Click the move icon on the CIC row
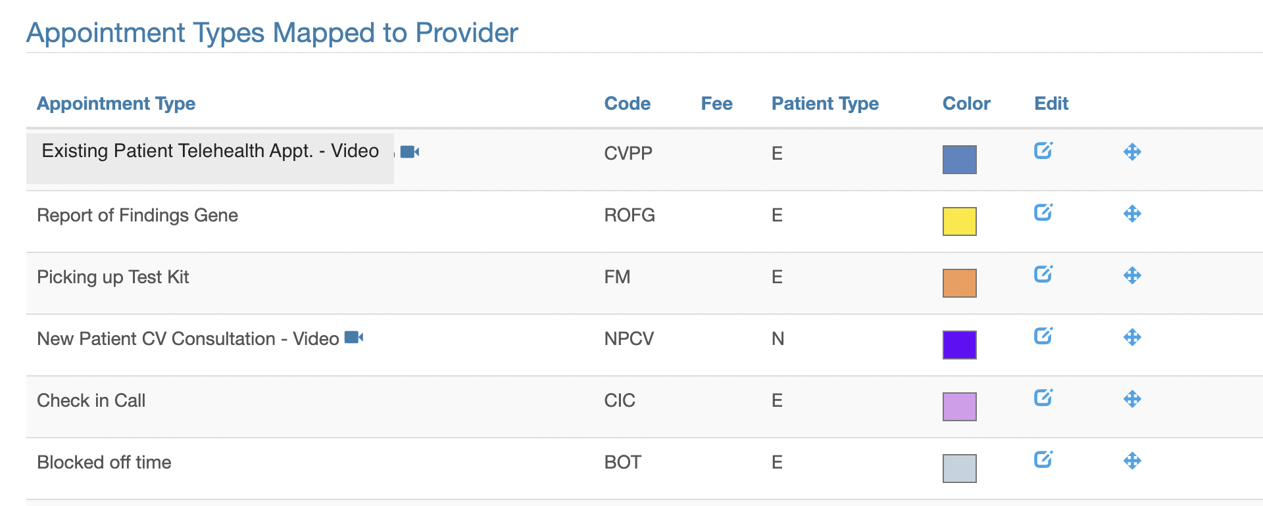Screen dimensions: 1263x506 point(1132,399)
